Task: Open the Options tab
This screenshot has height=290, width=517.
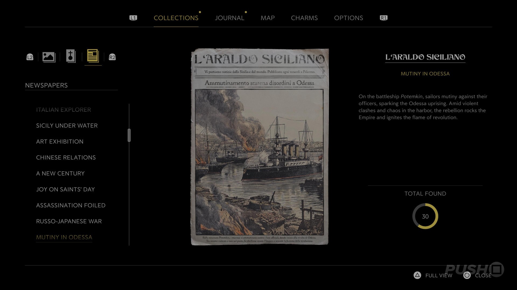Action: [x=348, y=18]
